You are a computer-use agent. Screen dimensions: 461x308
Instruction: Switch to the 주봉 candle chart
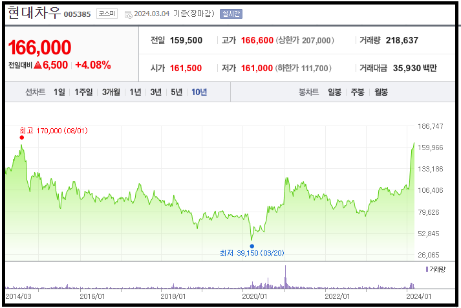pos(358,92)
